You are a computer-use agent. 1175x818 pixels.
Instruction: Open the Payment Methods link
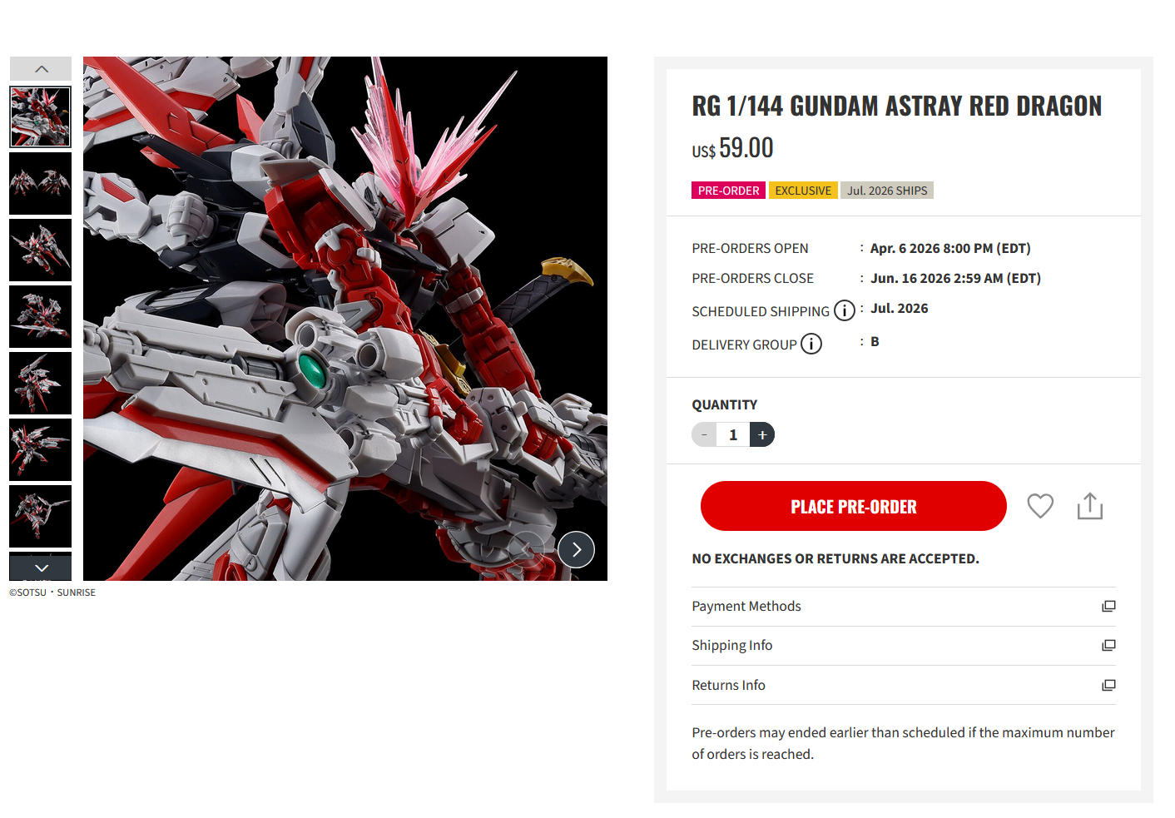[746, 607]
